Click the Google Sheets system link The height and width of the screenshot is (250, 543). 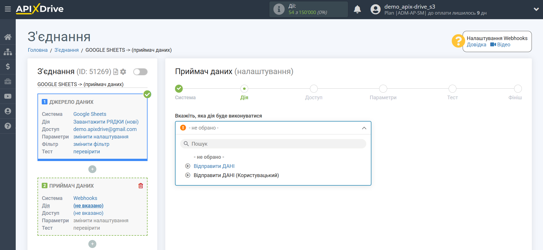[90, 114]
